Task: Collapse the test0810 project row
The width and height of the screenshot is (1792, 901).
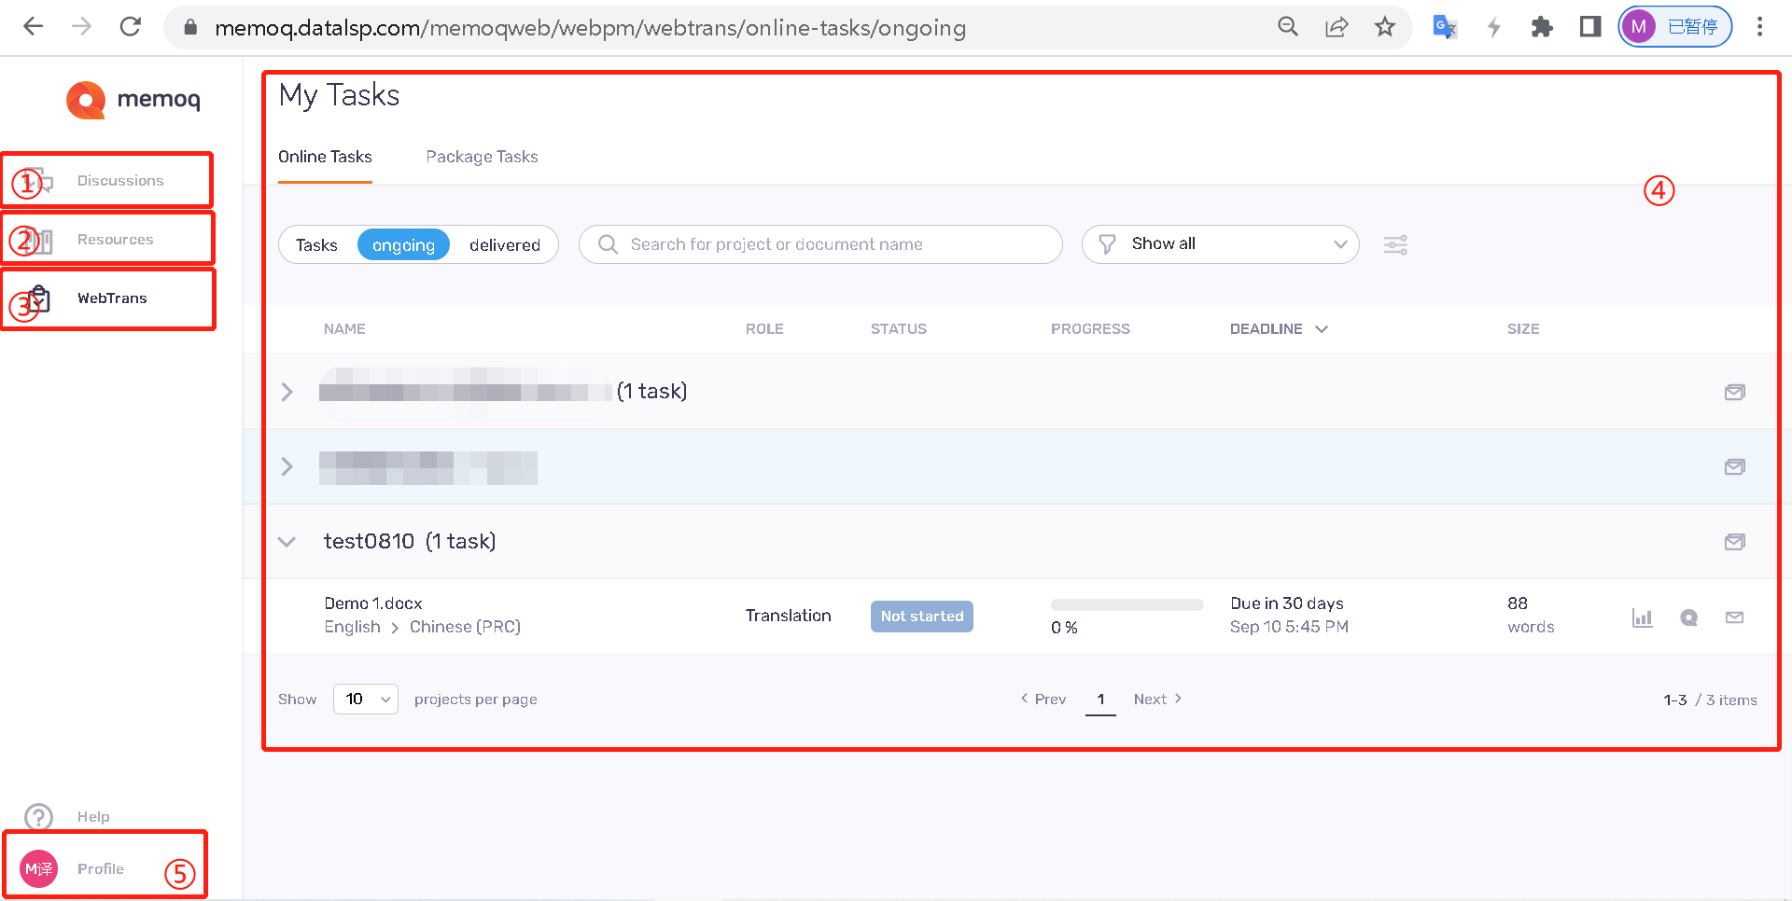Action: click(x=287, y=542)
